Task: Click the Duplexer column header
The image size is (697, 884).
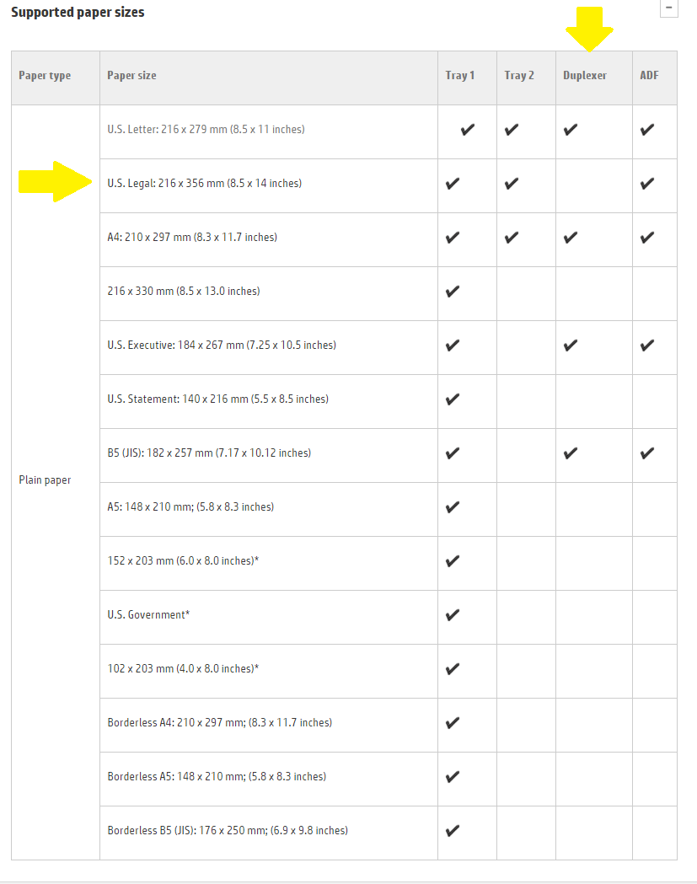Action: point(585,76)
